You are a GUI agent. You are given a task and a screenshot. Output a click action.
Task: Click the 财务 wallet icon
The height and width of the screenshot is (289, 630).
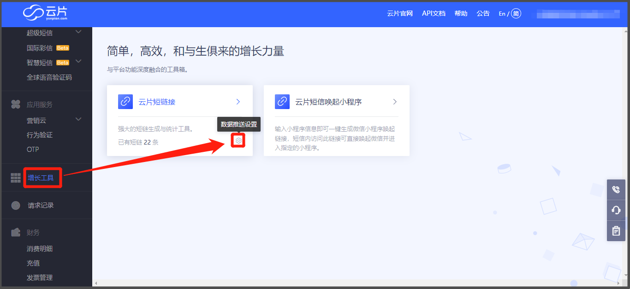coord(16,232)
